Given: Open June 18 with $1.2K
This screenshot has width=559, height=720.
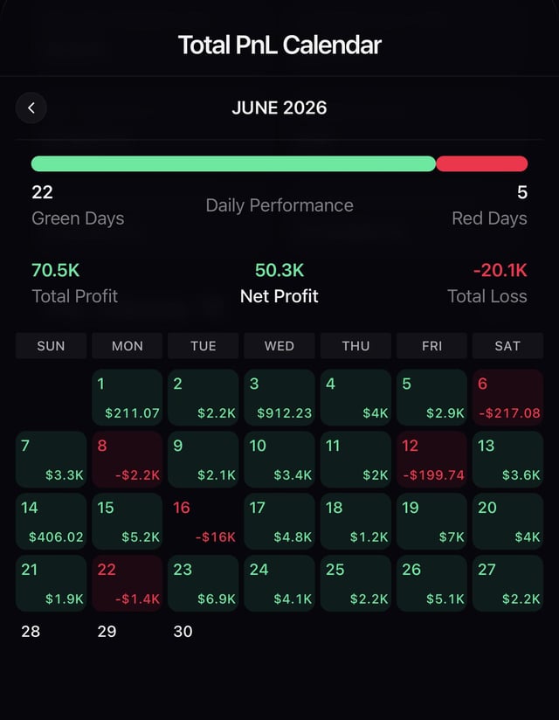Looking at the screenshot, I should click(x=355, y=521).
